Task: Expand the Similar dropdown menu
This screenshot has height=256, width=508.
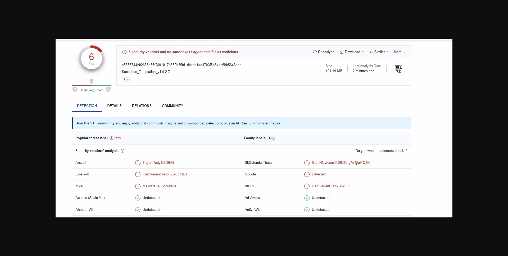Action: 379,52
